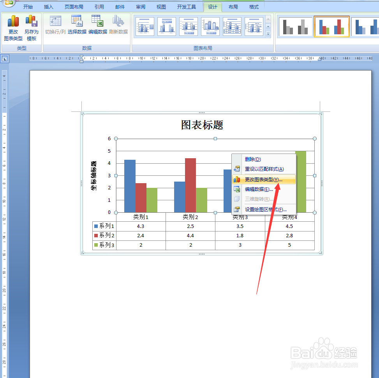Open the 视图 ribbon tab
Screen dimensions: 379x378
click(x=161, y=7)
